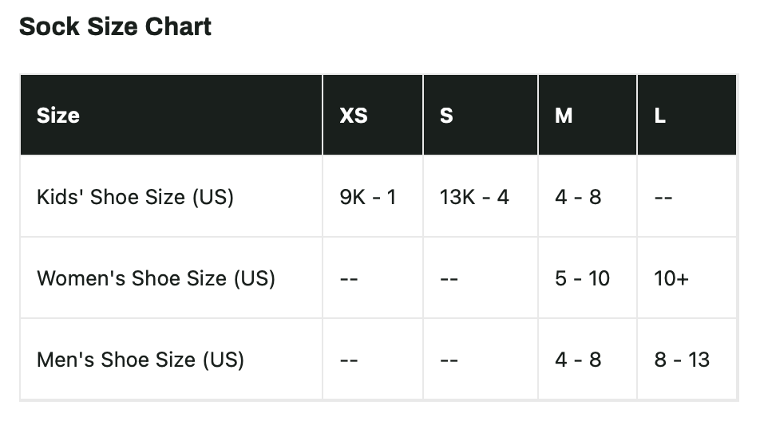Click the S column header
The width and height of the screenshot is (760, 421).
point(481,115)
